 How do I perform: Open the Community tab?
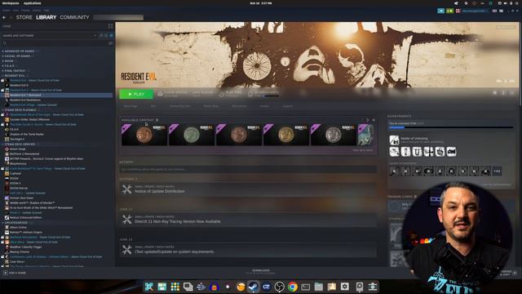[x=74, y=17]
